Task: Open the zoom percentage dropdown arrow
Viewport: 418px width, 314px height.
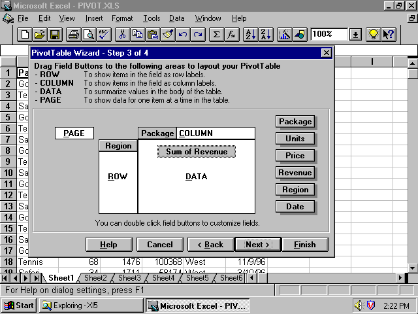Action: coord(355,35)
